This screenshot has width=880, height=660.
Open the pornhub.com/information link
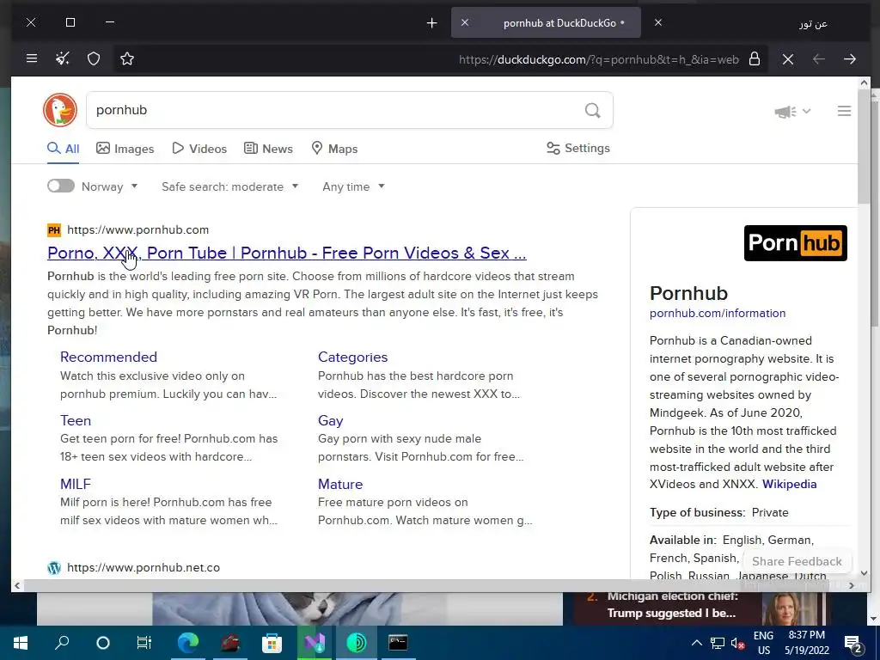718,313
